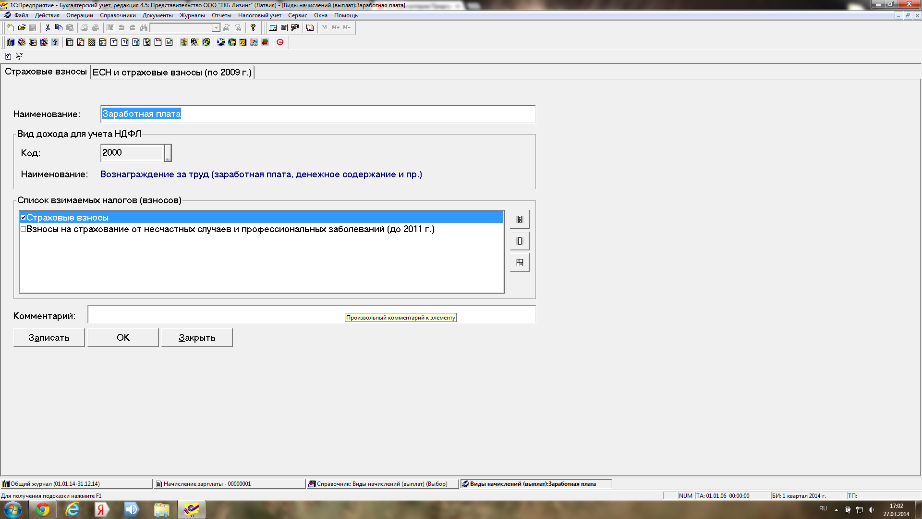The image size is (922, 519).
Task: Click the scissors cut icon
Action: pyautogui.click(x=48, y=27)
